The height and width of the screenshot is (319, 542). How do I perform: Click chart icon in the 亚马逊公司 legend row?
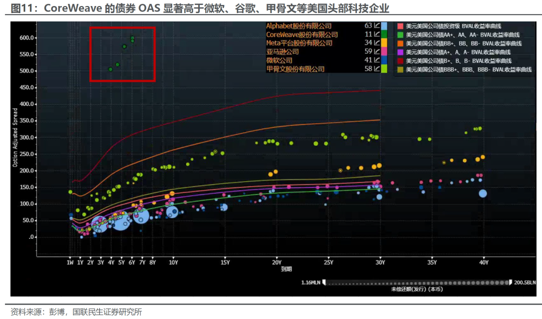point(377,52)
